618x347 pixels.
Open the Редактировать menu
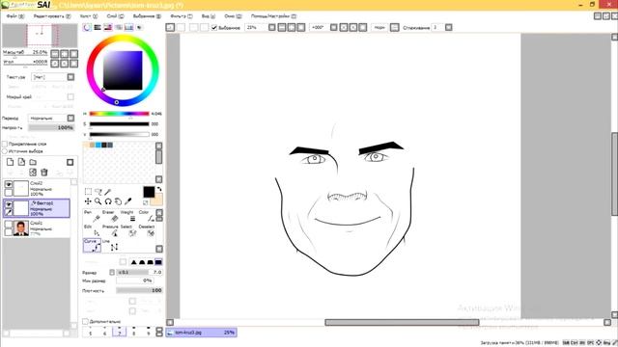(x=51, y=16)
